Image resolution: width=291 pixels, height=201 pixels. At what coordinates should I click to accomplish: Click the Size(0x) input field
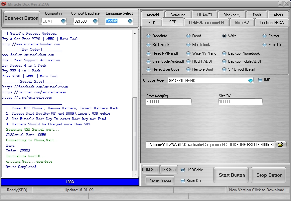(240, 102)
